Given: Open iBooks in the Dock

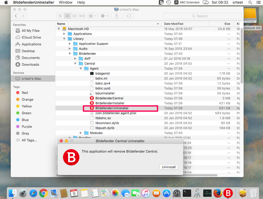Looking at the screenshot, I should (156, 193).
